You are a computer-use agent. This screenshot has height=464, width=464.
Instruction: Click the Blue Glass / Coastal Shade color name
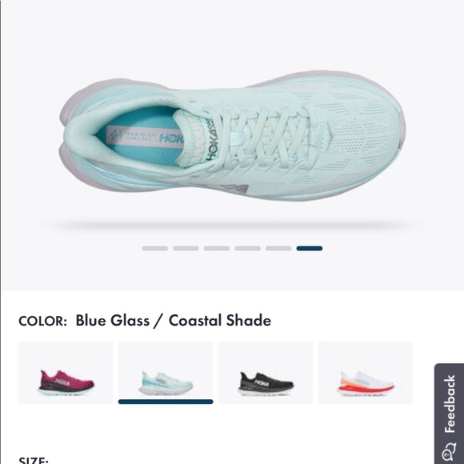pyautogui.click(x=174, y=321)
